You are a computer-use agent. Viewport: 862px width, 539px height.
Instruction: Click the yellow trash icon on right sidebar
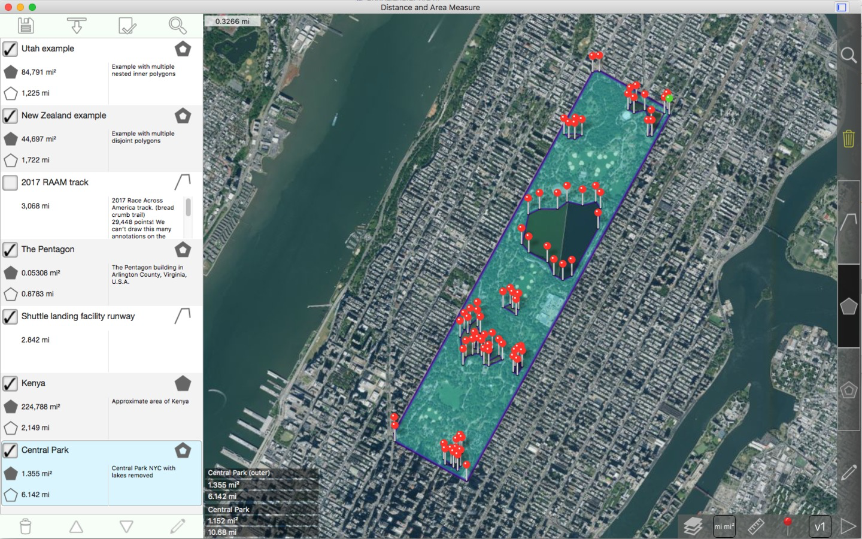click(x=849, y=138)
